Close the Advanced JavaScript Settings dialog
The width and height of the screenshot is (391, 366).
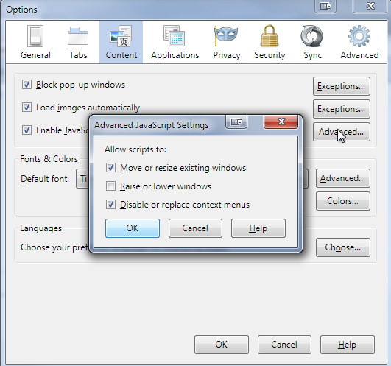coord(281,122)
